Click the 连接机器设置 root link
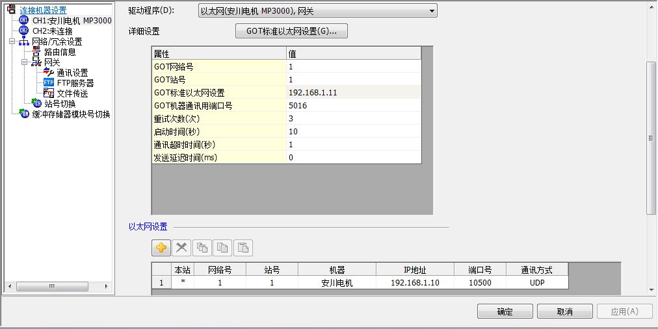 43,10
